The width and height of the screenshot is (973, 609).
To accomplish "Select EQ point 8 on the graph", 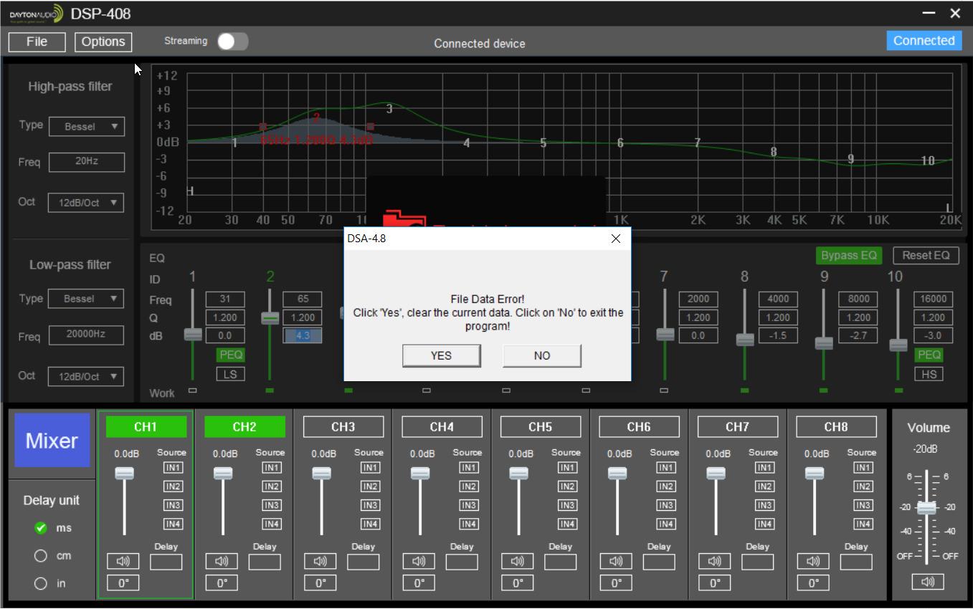I will pyautogui.click(x=774, y=152).
